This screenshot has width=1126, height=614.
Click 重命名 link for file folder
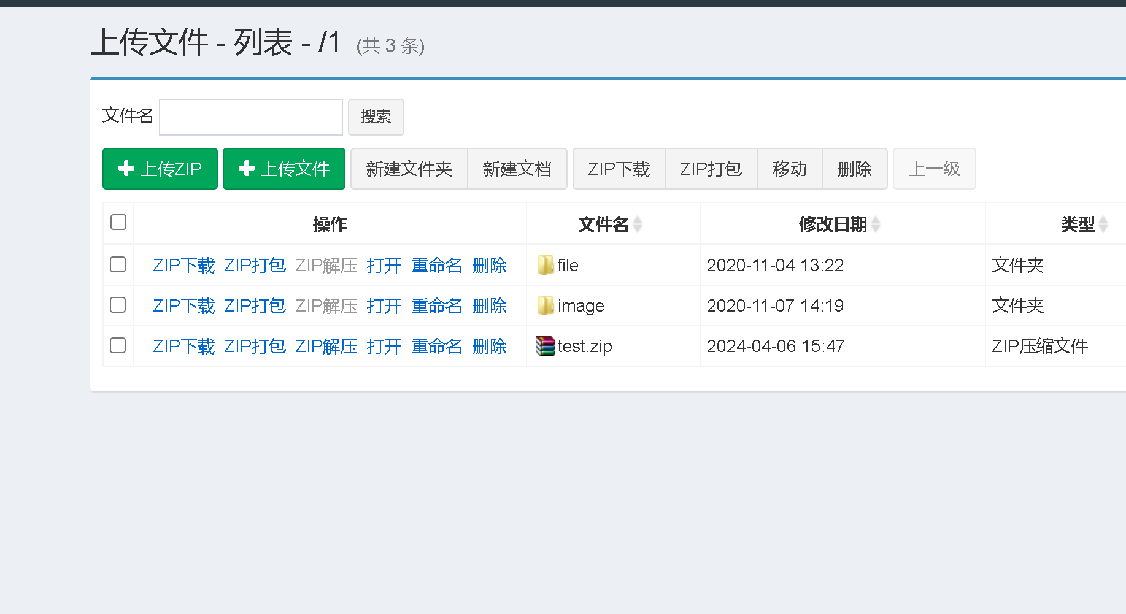(x=437, y=265)
